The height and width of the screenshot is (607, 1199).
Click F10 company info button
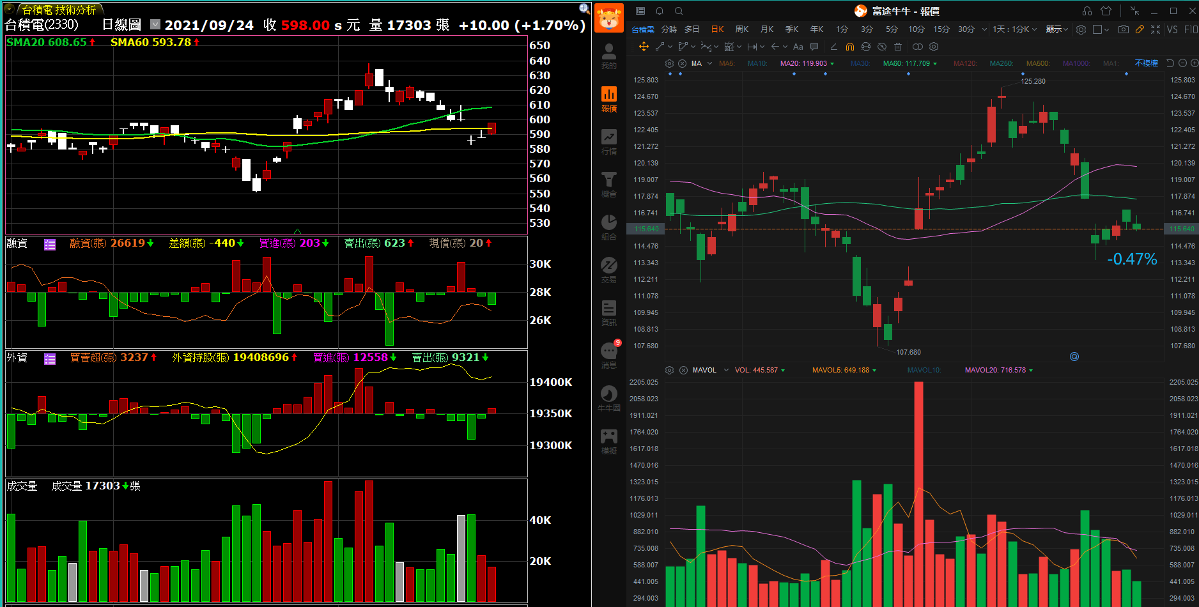(x=1191, y=29)
